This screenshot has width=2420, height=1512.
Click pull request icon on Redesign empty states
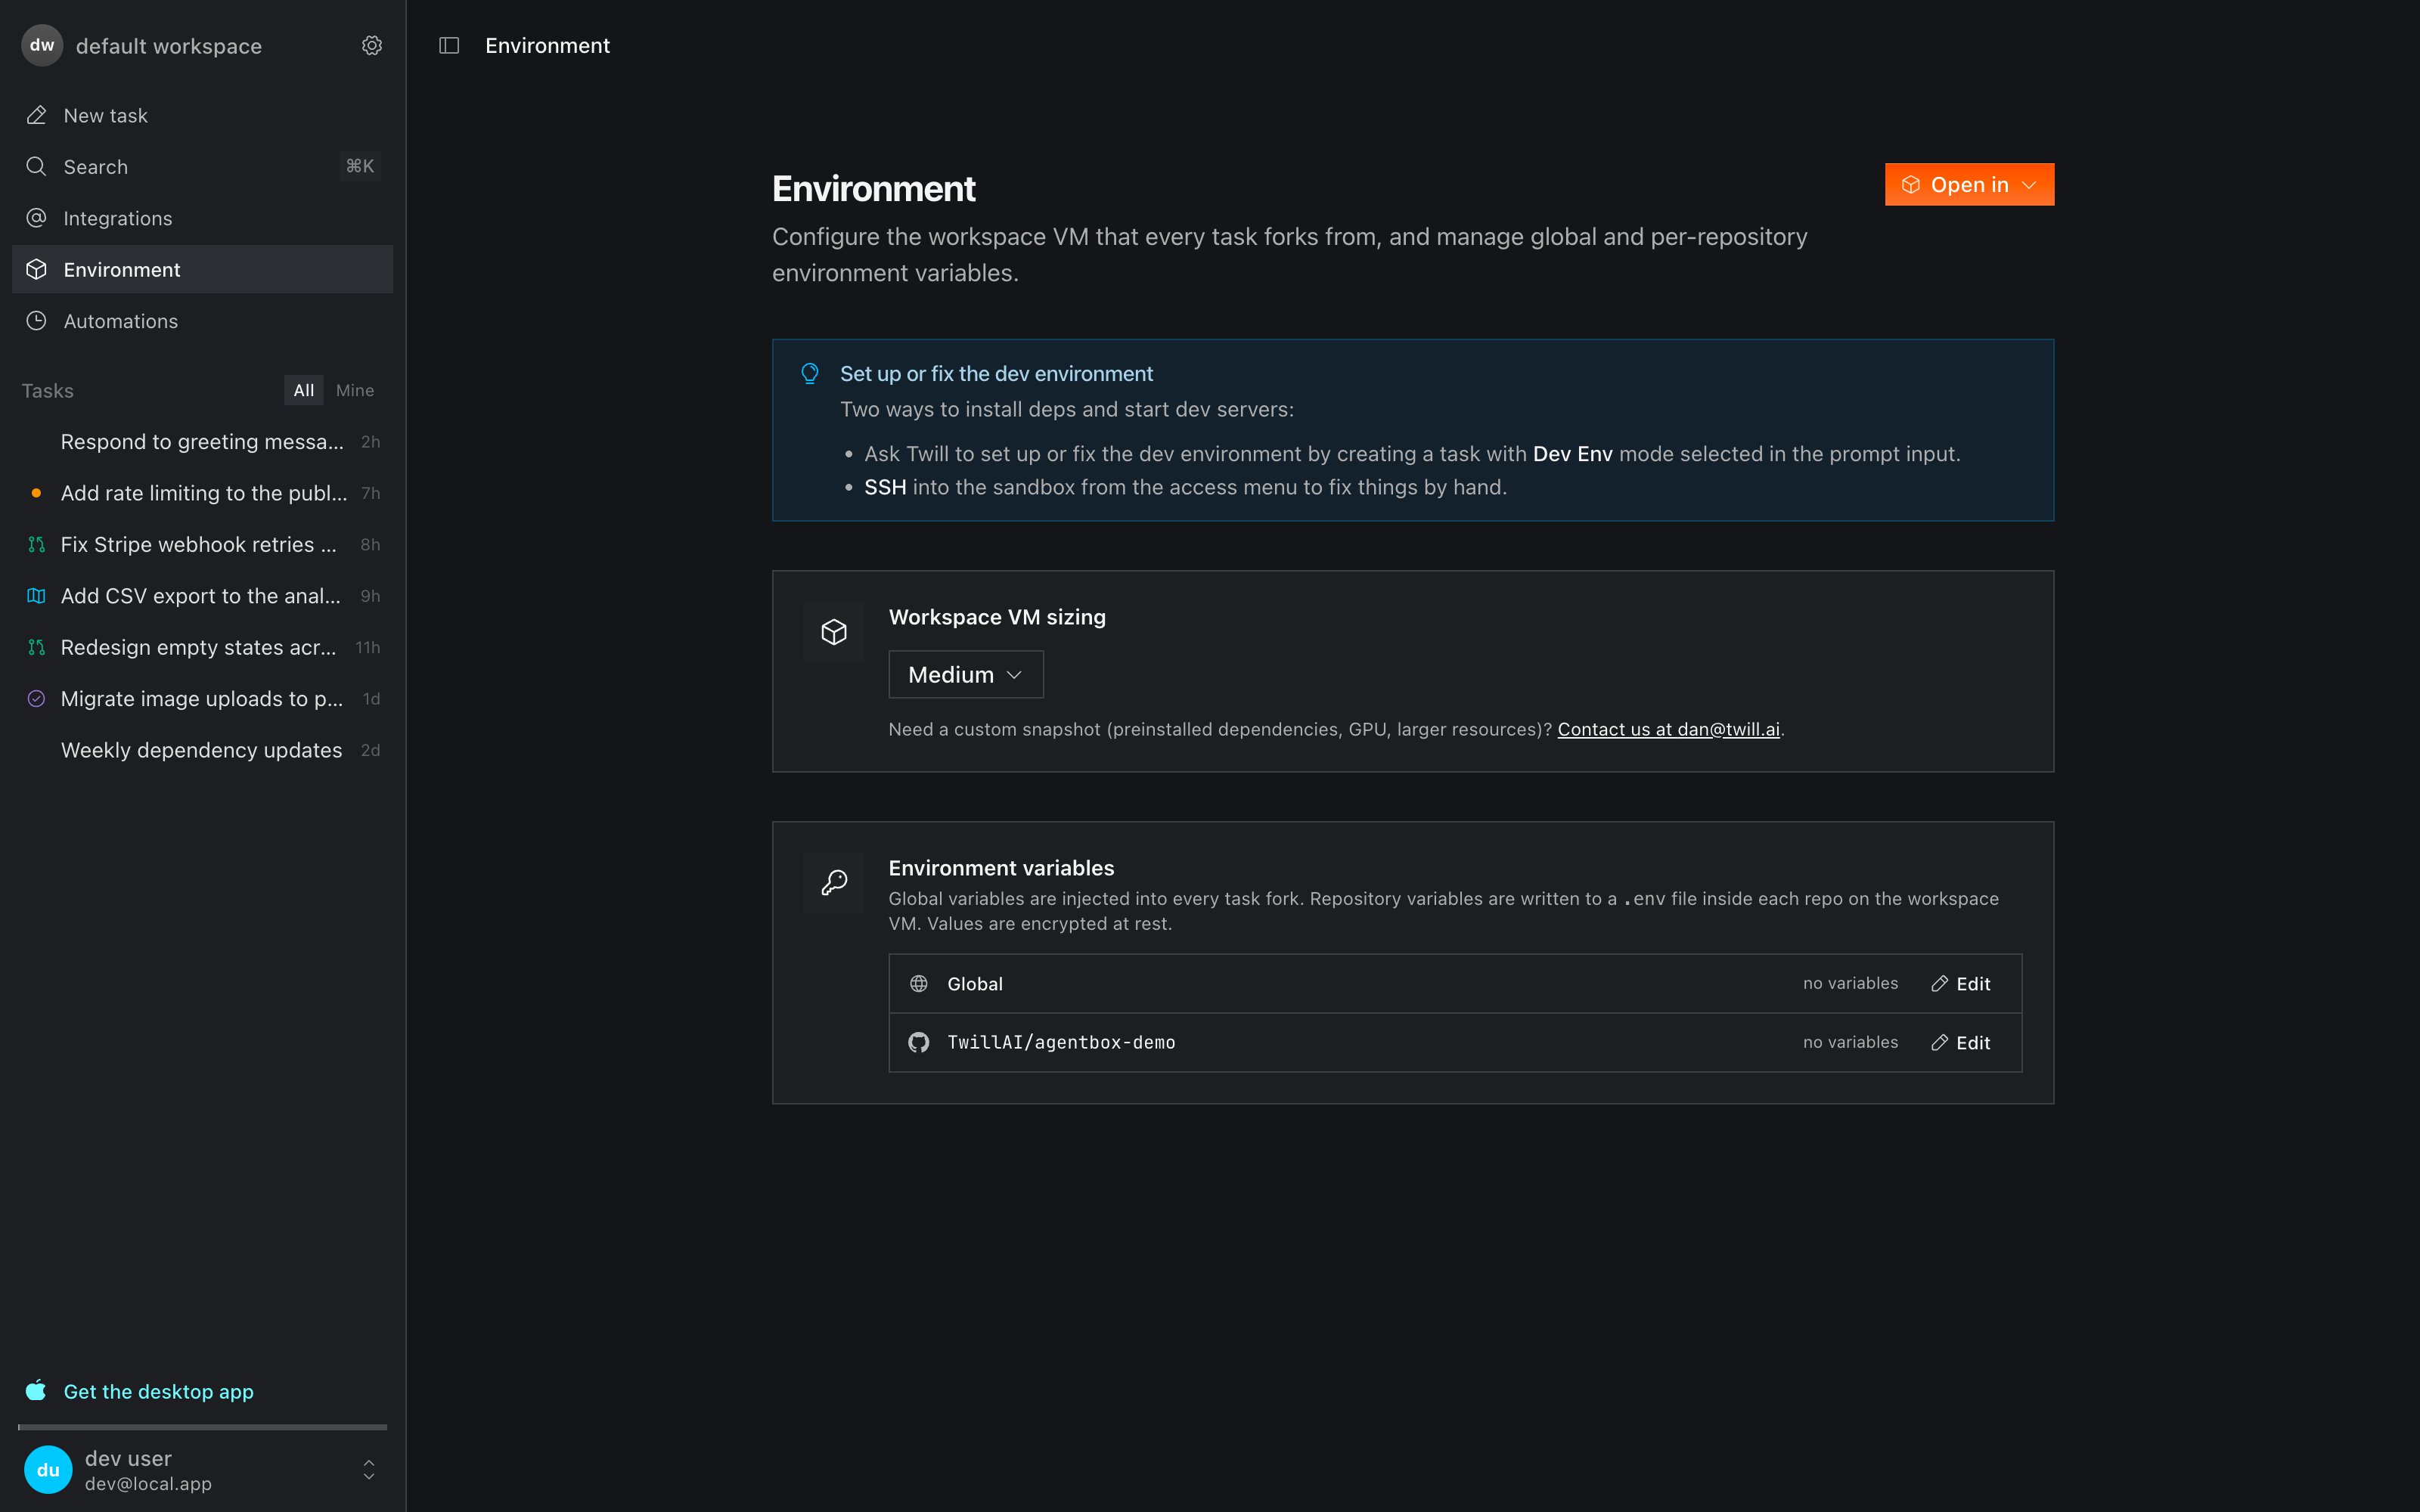(37, 647)
